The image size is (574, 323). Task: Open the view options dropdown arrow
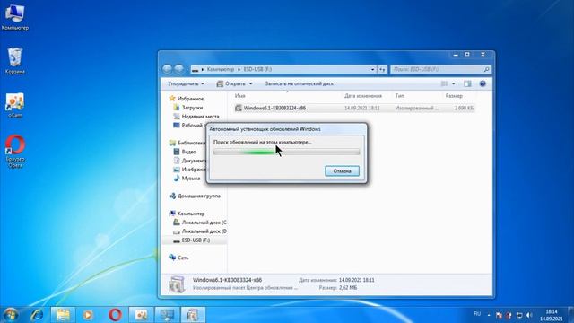click(453, 83)
